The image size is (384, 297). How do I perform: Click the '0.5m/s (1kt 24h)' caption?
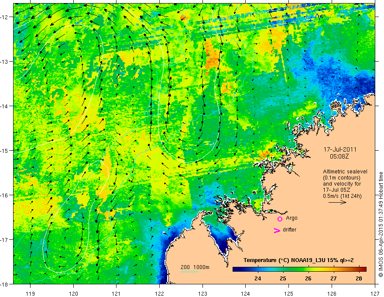tap(342, 196)
